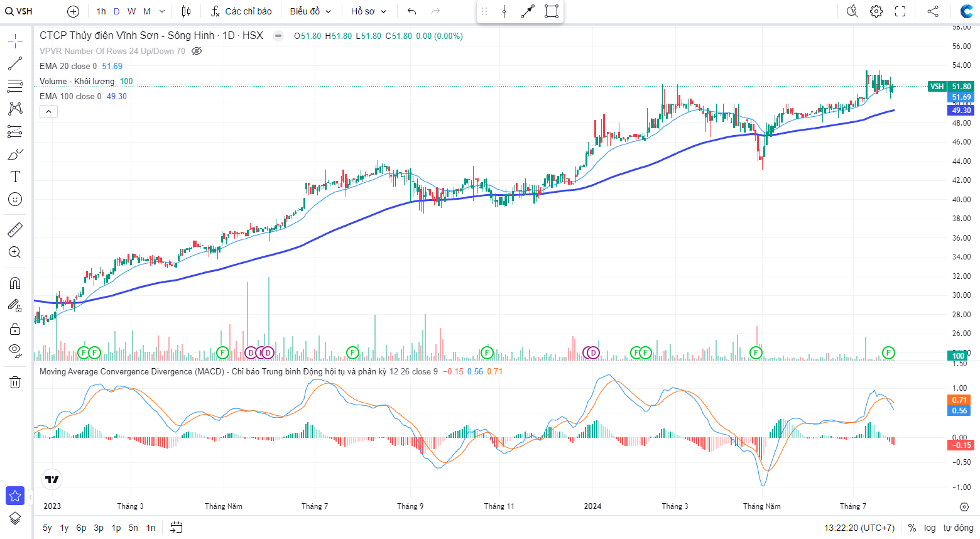980x539 pixels.
Task: Open chart settings gear
Action: [876, 11]
